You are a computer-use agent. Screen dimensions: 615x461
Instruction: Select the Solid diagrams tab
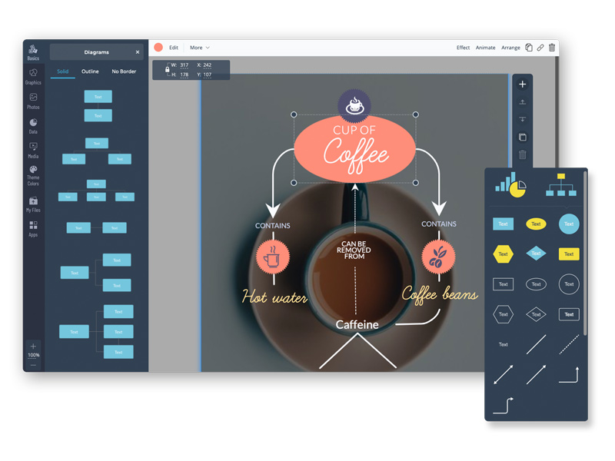click(62, 71)
